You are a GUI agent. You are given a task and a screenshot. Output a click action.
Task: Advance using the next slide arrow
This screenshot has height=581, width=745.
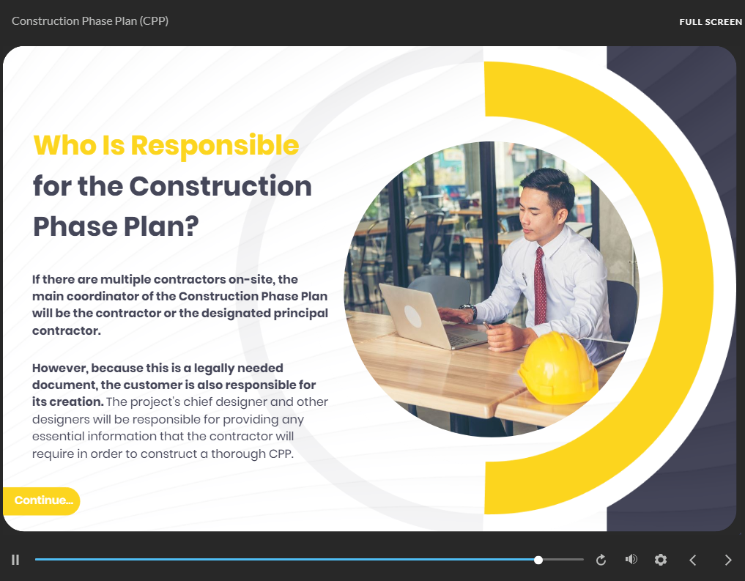pyautogui.click(x=727, y=560)
